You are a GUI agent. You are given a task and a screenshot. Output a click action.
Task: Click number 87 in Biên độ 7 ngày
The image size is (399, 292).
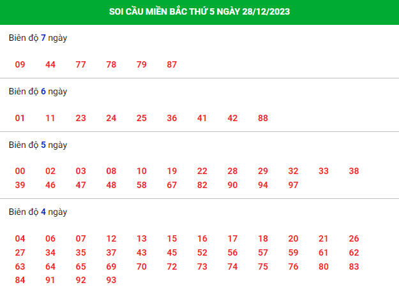(x=172, y=64)
